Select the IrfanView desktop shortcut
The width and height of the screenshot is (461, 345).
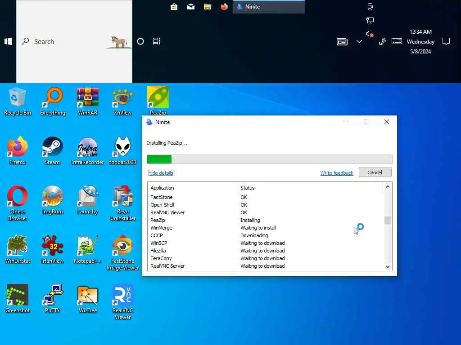[x=52, y=249]
